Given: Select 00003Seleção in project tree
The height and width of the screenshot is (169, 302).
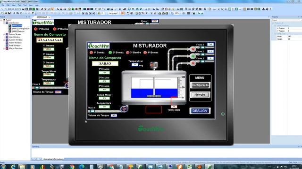Looking at the screenshot, I should (x=18, y=31).
